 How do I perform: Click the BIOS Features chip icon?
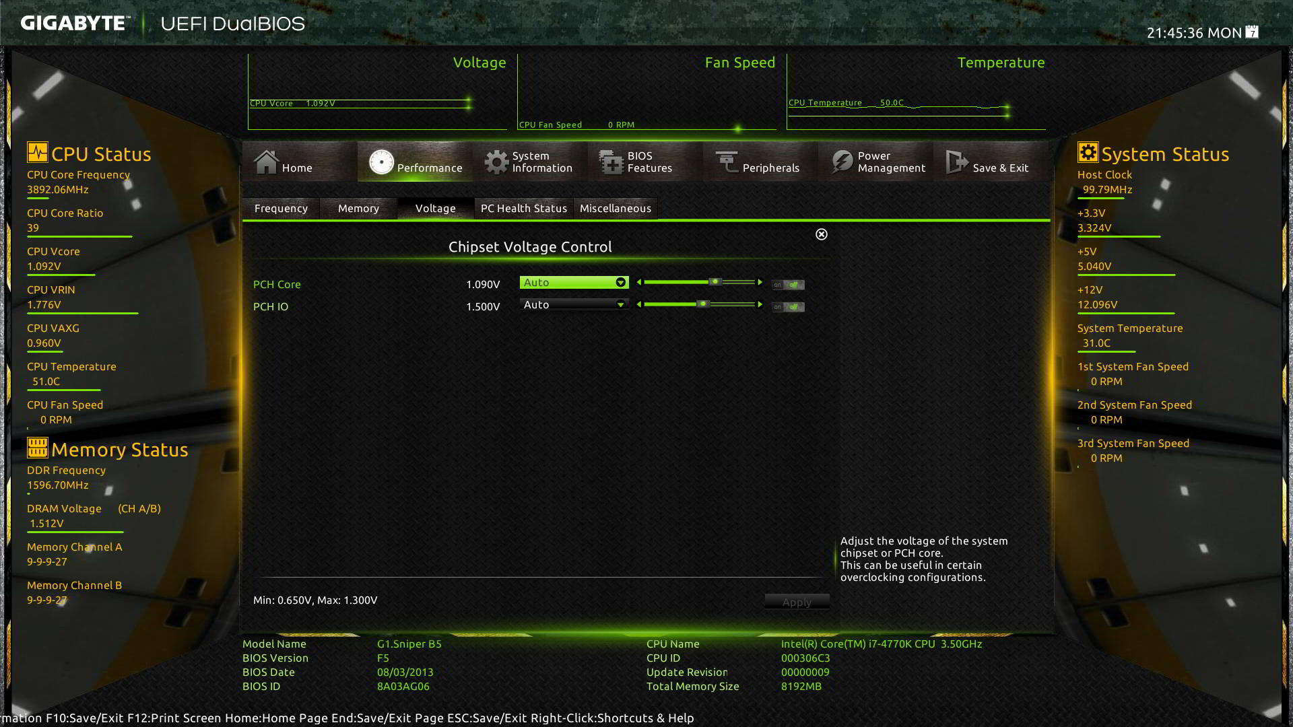coord(611,162)
